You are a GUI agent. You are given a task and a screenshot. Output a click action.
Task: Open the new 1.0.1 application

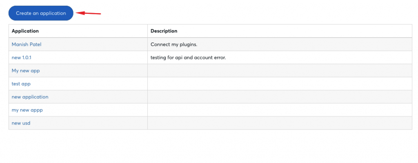tap(21, 58)
